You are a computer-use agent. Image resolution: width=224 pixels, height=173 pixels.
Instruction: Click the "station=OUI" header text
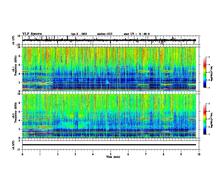105,34
